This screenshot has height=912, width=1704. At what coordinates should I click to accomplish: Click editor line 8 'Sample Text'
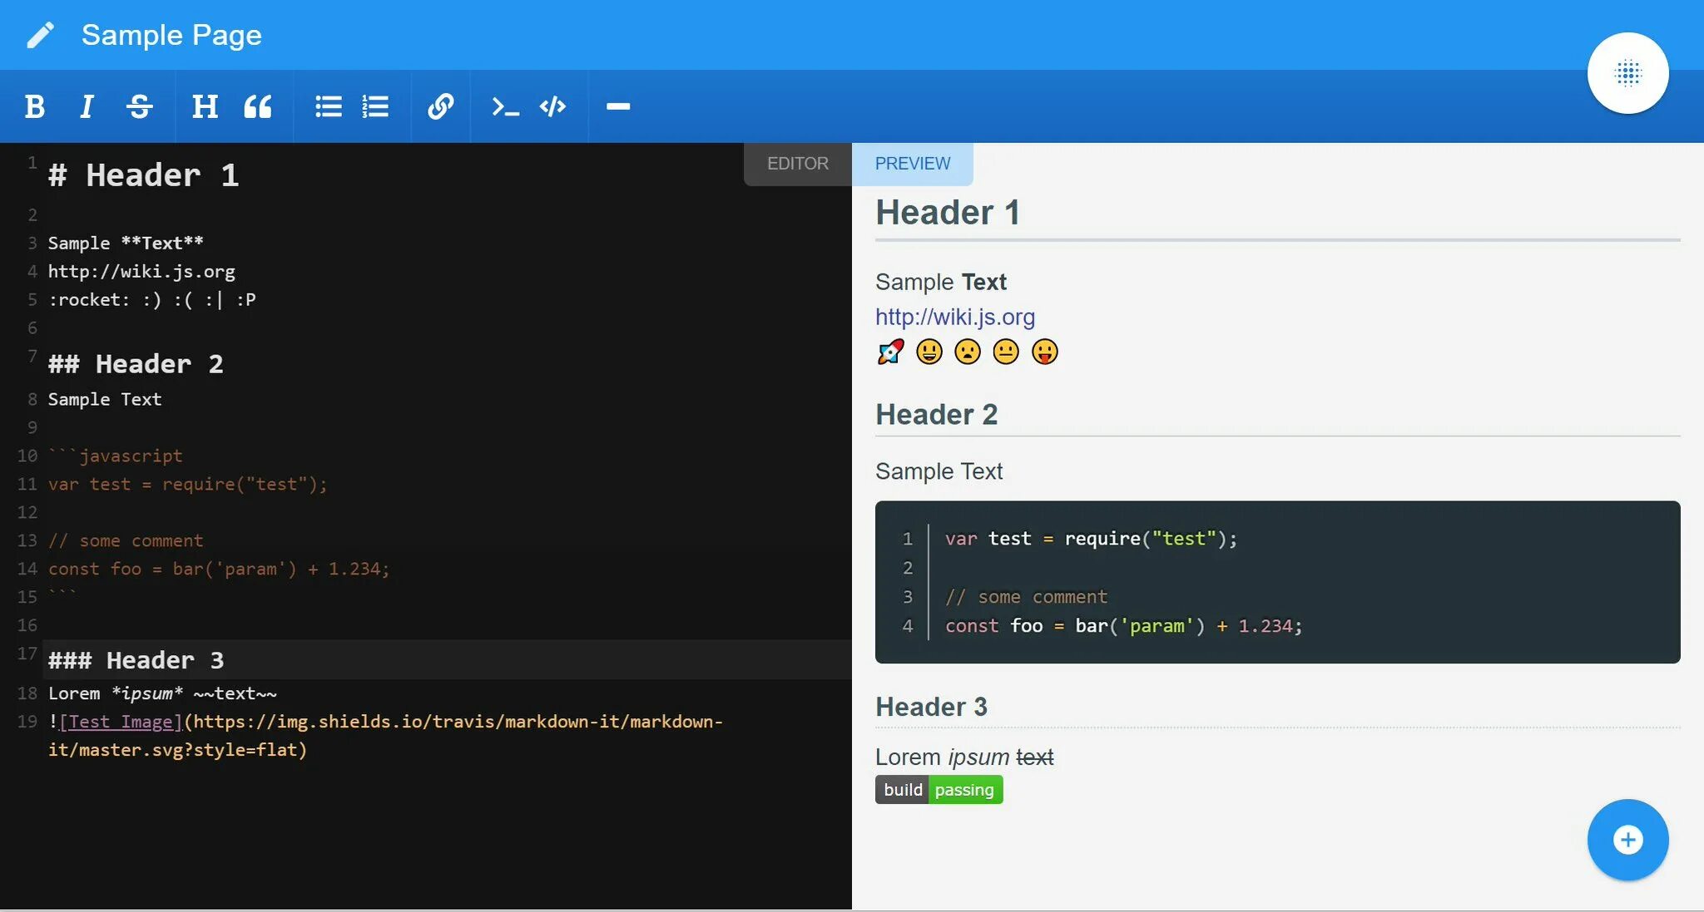105,399
